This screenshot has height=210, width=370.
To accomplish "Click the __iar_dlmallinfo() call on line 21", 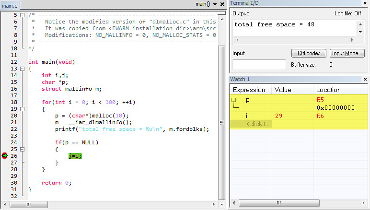I will pos(100,122).
